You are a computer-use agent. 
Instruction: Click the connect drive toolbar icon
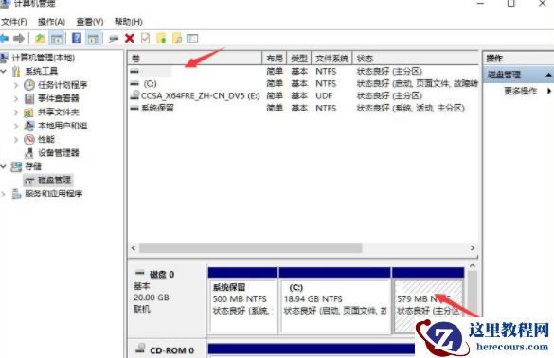114,39
